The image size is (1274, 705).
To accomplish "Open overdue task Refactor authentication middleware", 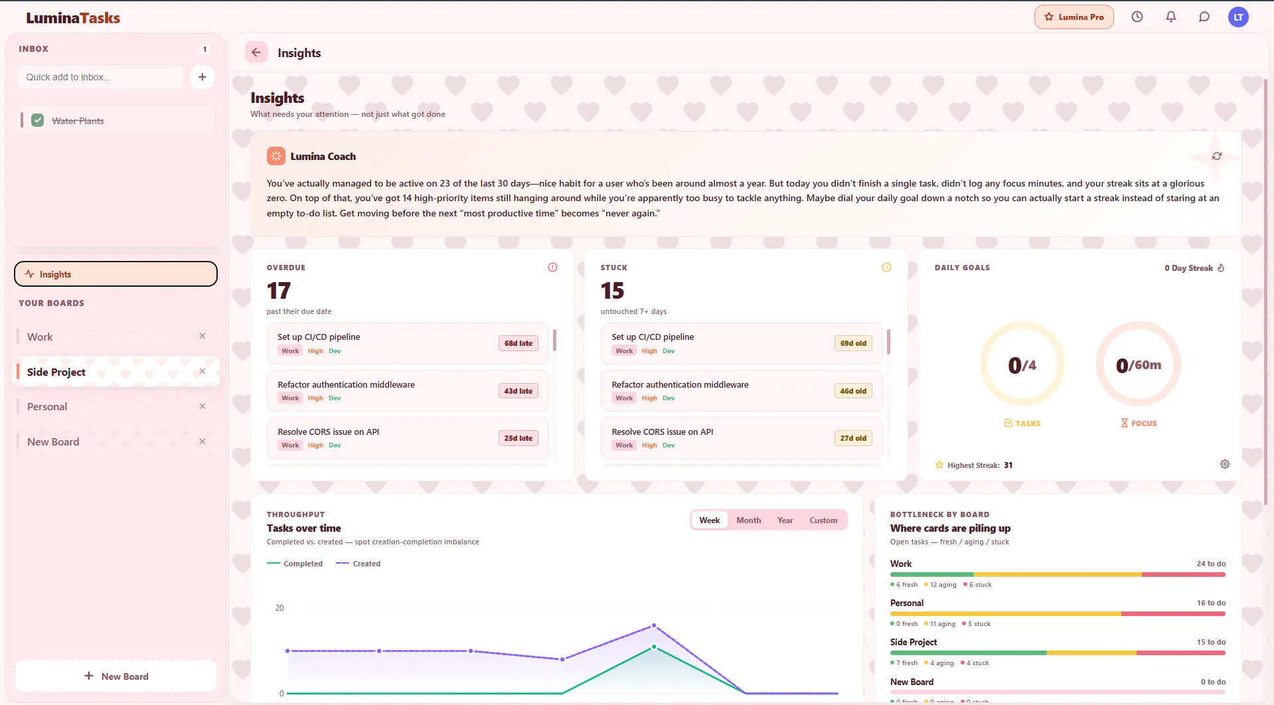I will coord(408,391).
